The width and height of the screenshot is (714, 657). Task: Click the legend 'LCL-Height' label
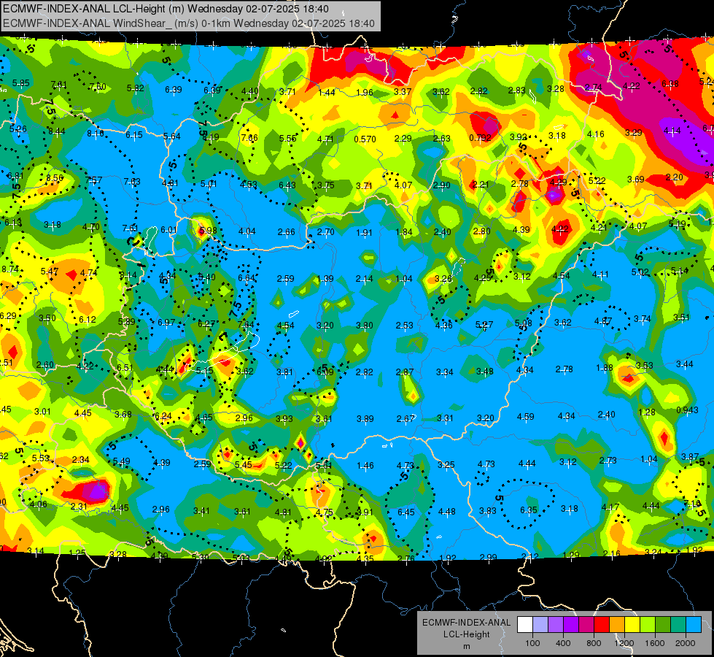tap(466, 634)
